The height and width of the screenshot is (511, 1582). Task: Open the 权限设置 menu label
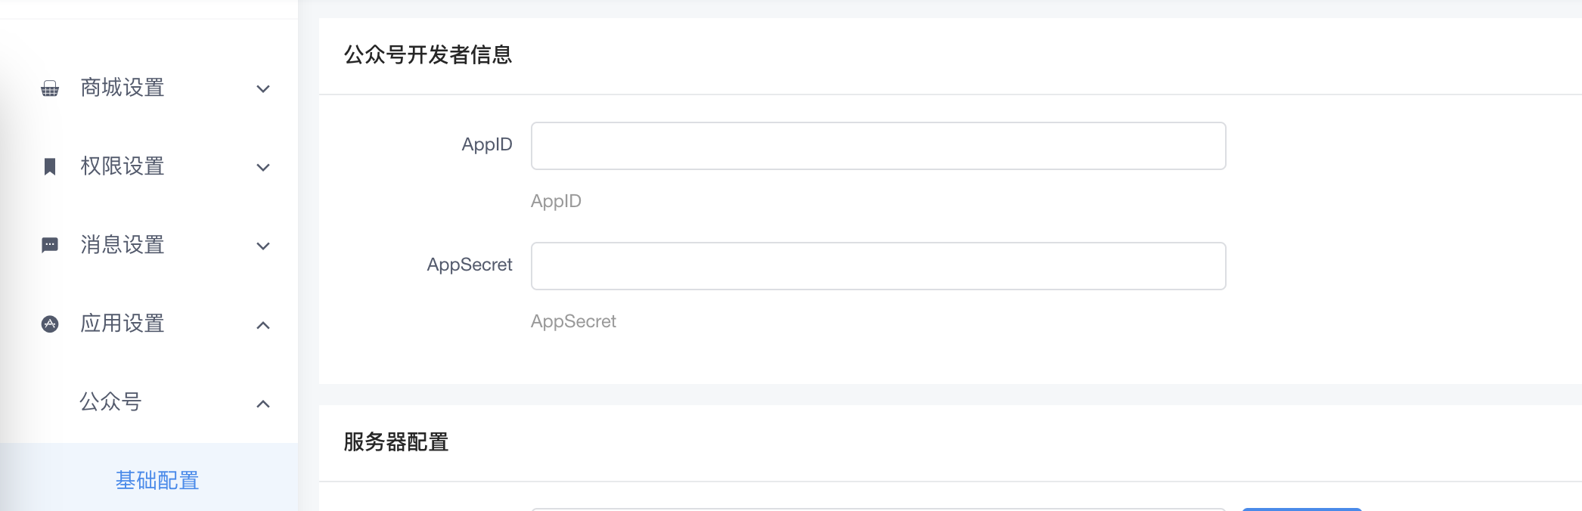(x=123, y=166)
